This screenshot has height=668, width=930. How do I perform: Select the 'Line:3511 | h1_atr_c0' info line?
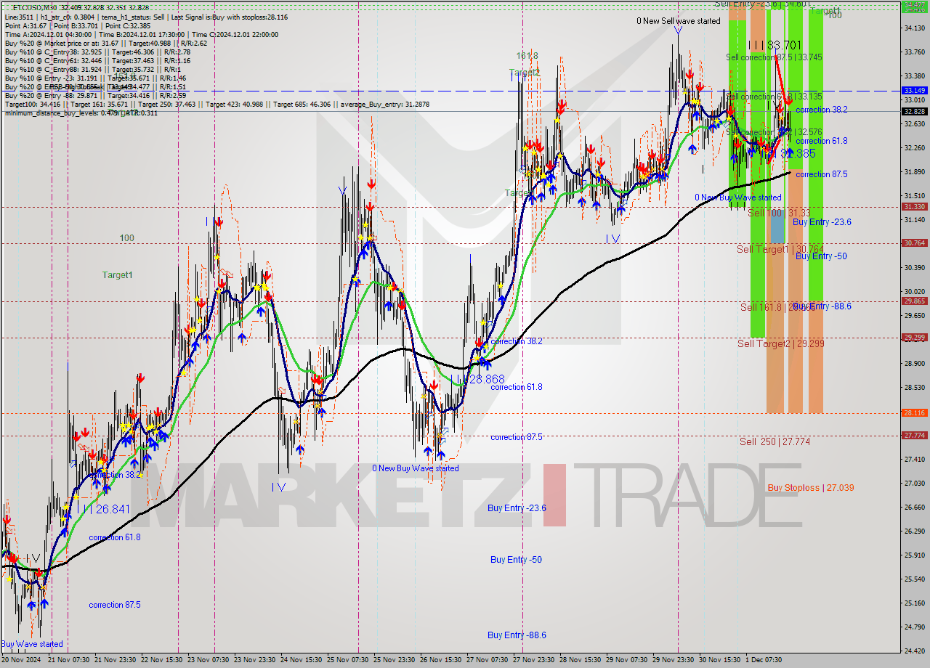coord(146,16)
